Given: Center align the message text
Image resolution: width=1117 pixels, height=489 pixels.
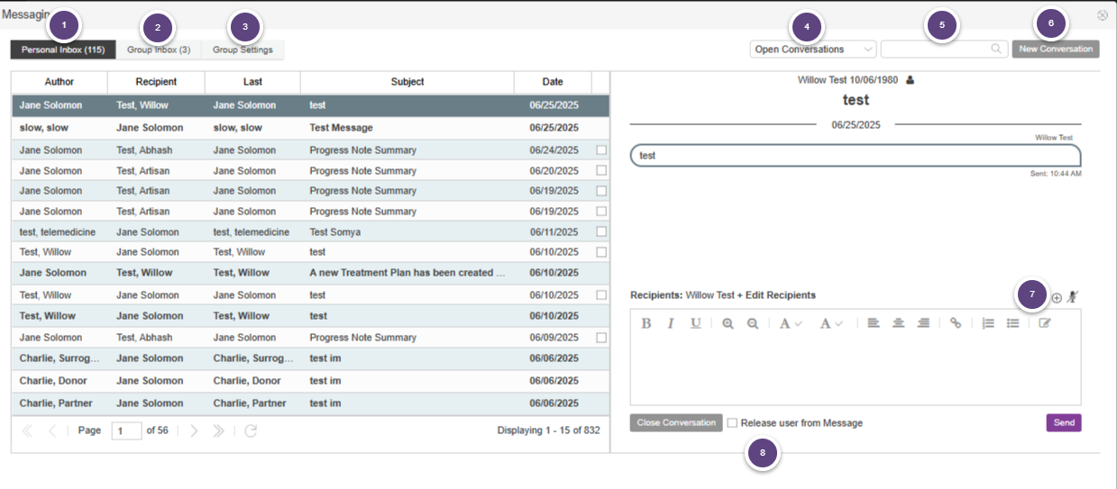Looking at the screenshot, I should (x=898, y=323).
